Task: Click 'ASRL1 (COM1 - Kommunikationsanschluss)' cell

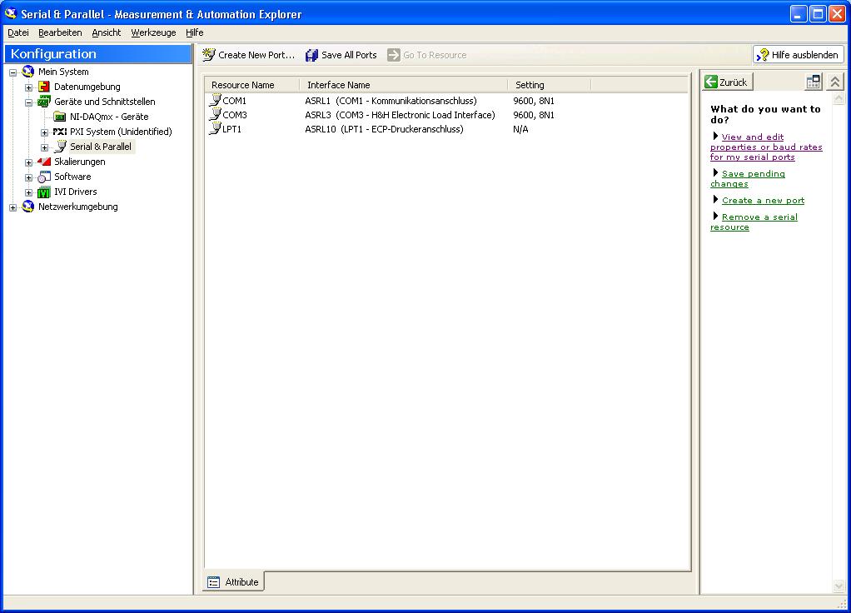Action: point(391,101)
